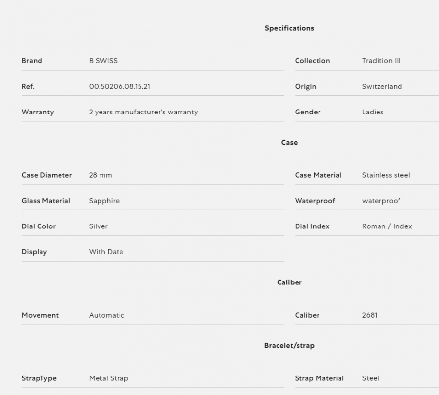Click the Caliber section heading
The width and height of the screenshot is (439, 395).
(289, 282)
